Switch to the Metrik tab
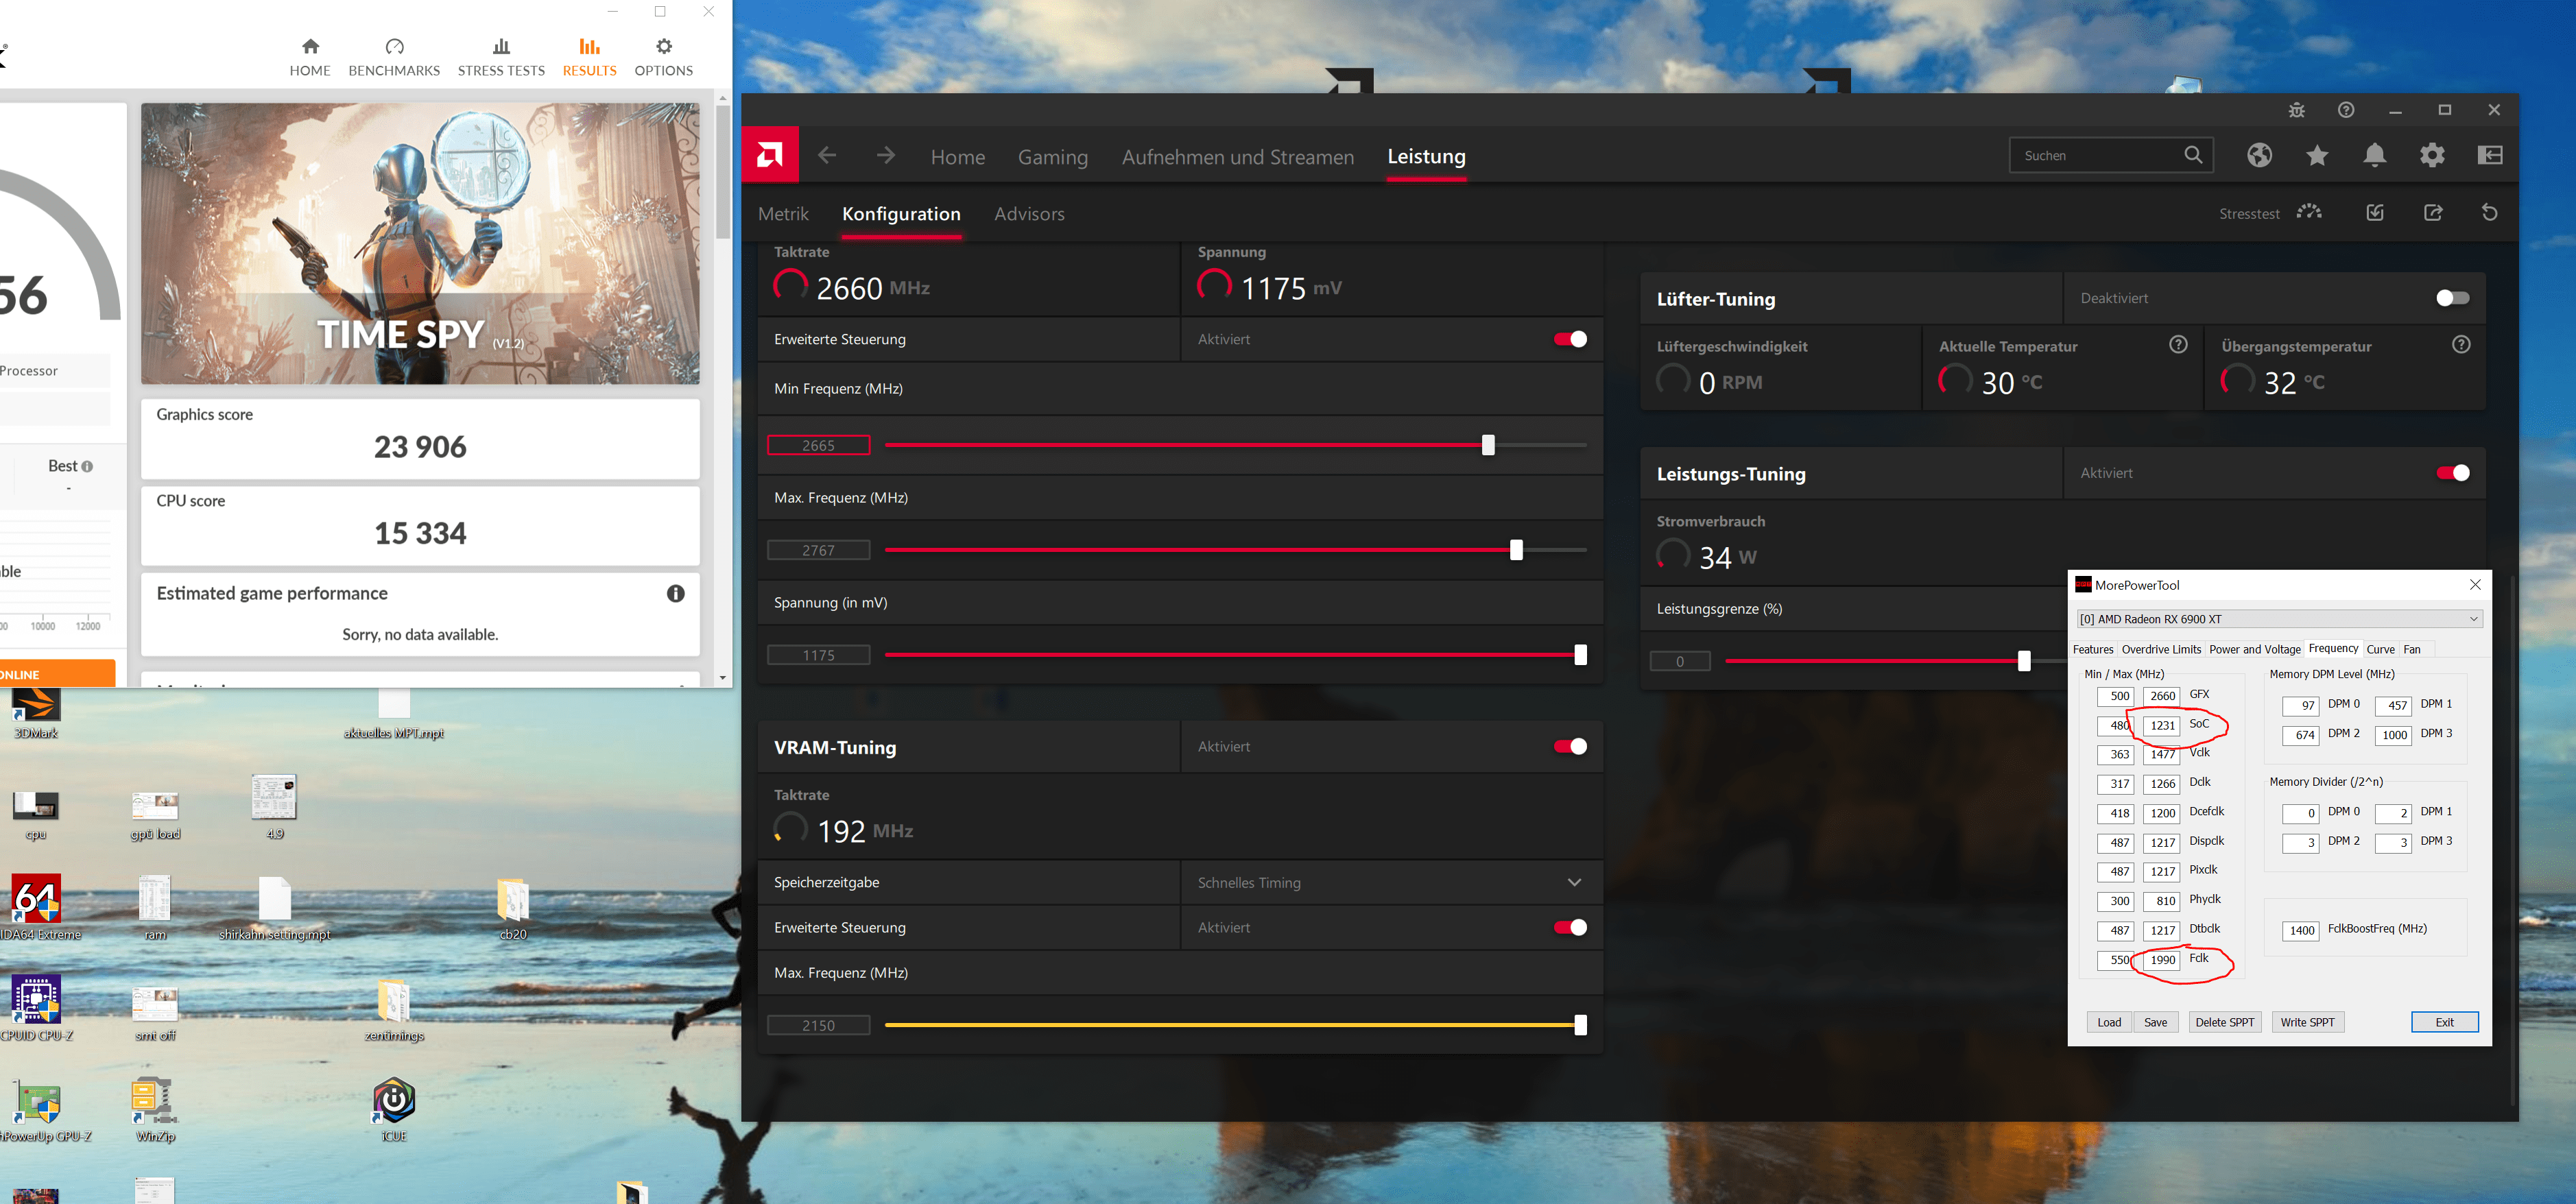Screen dimensions: 2576x1204 coord(783,214)
